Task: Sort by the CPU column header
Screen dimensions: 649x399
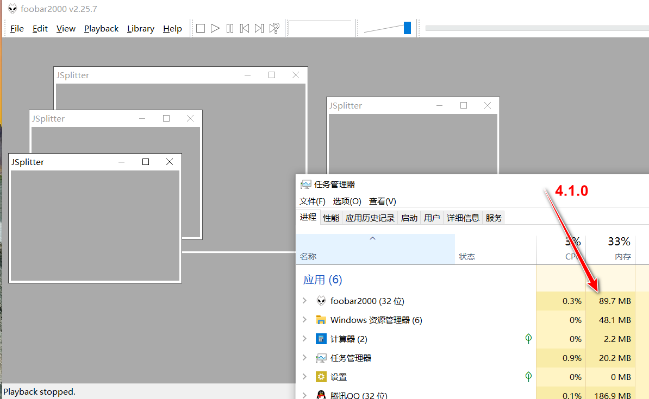Action: point(561,249)
